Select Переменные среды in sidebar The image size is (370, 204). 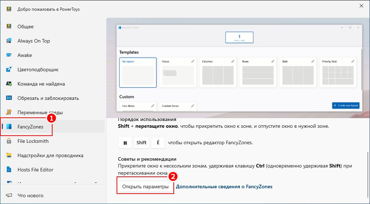53,112
